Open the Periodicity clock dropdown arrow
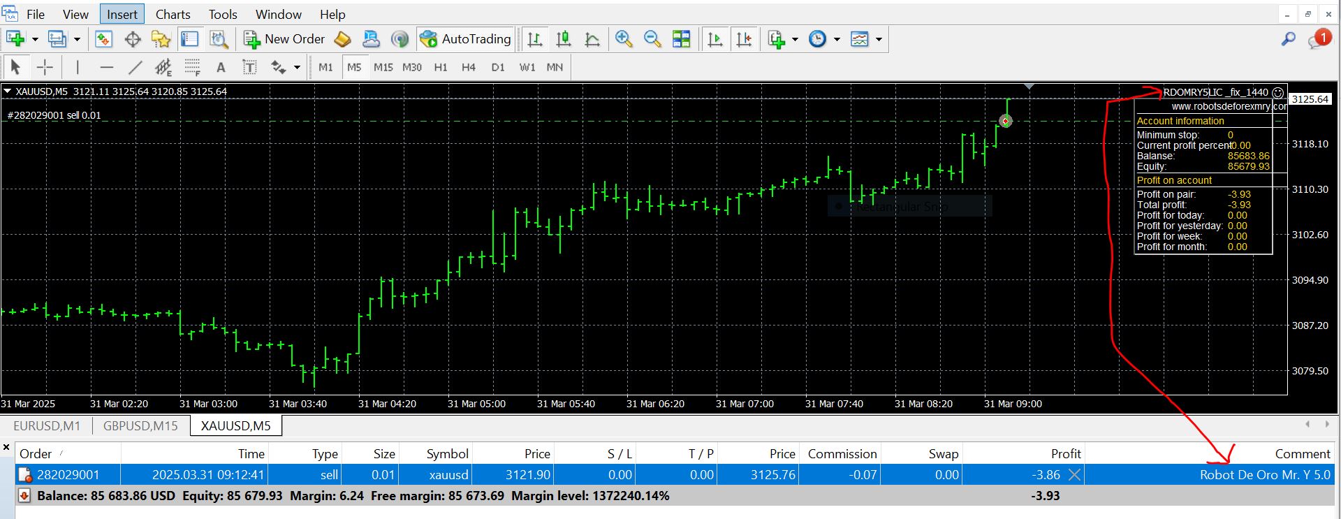The image size is (1341, 519). coord(837,39)
